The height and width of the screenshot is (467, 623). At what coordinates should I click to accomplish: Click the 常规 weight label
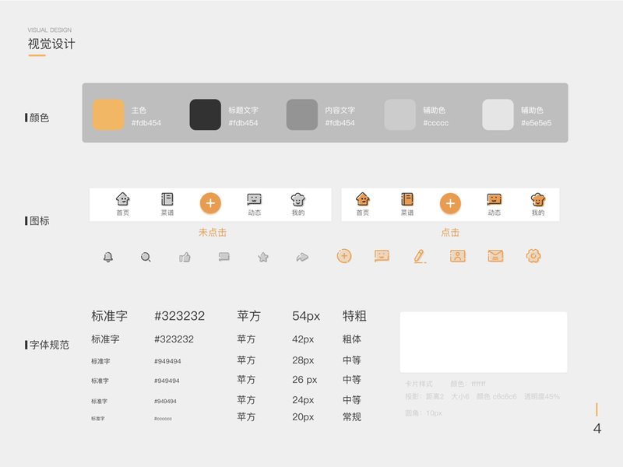[x=352, y=417]
